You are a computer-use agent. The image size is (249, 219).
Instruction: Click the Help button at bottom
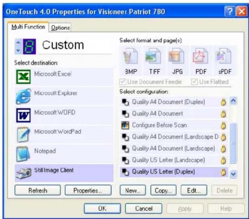[x=226, y=208]
